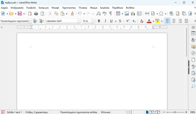Open the Open-file recent documents arrow

pyautogui.click(x=16, y=14)
